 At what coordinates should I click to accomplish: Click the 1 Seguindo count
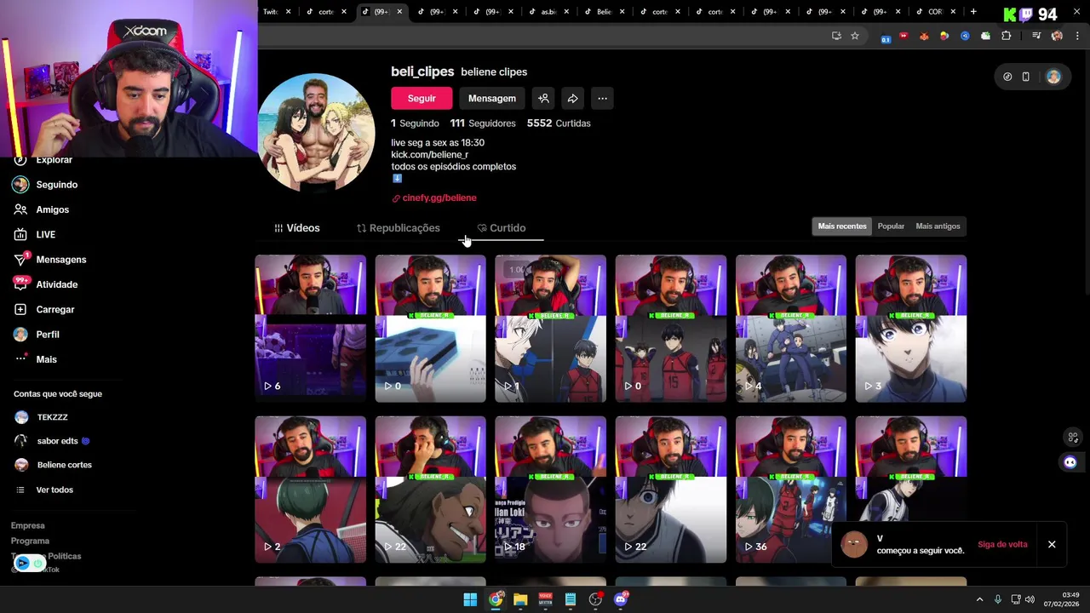416,123
